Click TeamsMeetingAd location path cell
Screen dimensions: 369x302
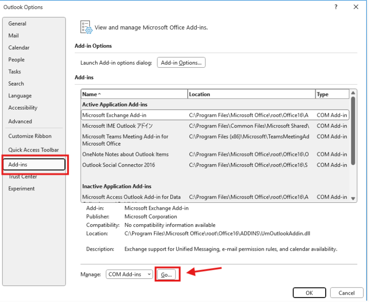(249, 136)
